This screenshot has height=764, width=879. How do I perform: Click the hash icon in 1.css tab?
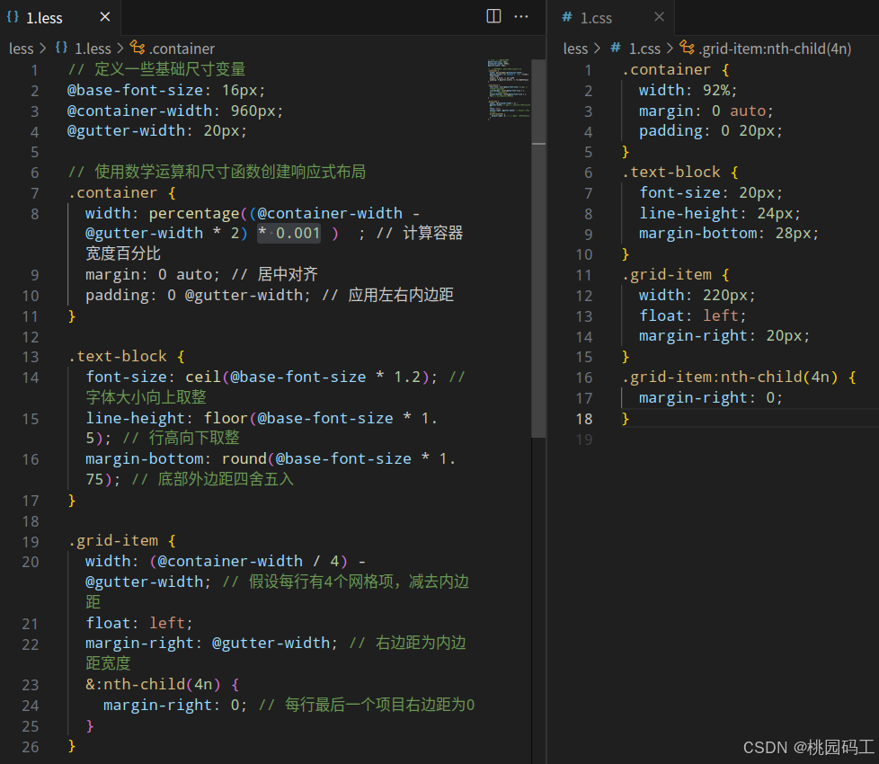point(567,17)
